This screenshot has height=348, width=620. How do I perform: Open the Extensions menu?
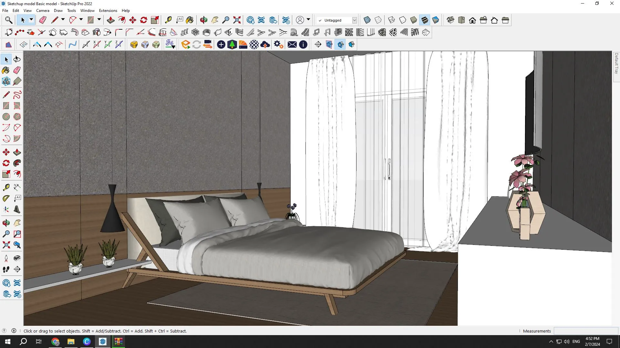[108, 10]
